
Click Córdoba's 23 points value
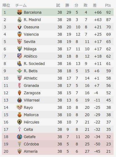tap(108, 144)
